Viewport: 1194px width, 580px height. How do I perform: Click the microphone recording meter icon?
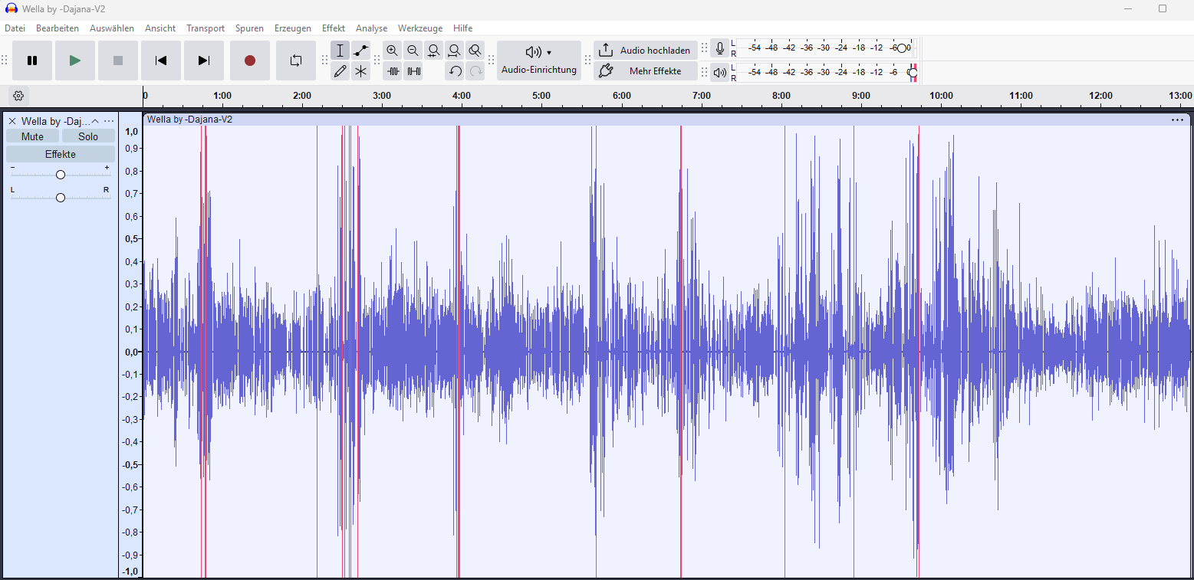coord(720,48)
